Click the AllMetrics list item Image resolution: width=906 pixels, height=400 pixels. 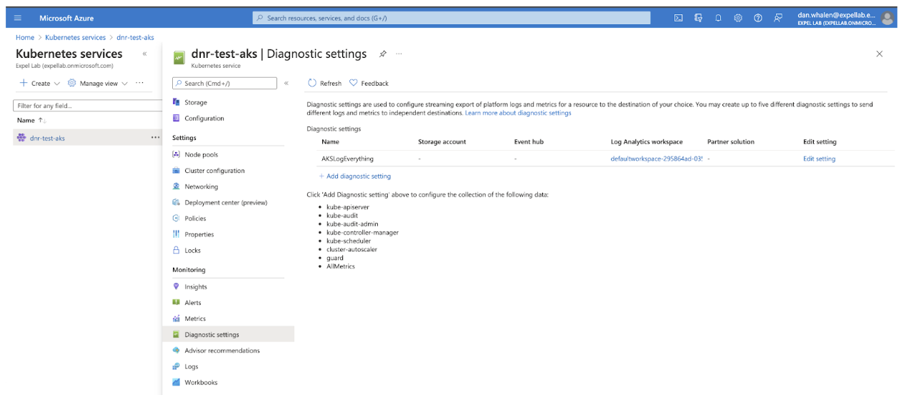coord(340,266)
